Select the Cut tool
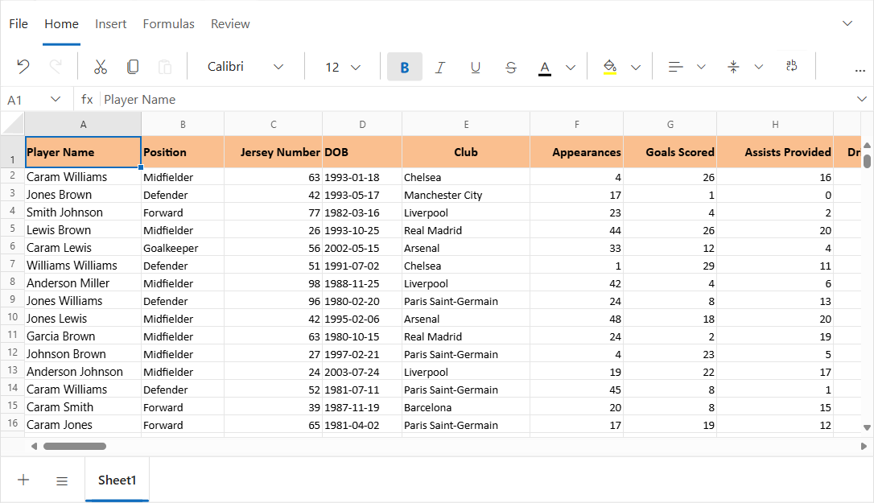The image size is (874, 503). pos(100,67)
